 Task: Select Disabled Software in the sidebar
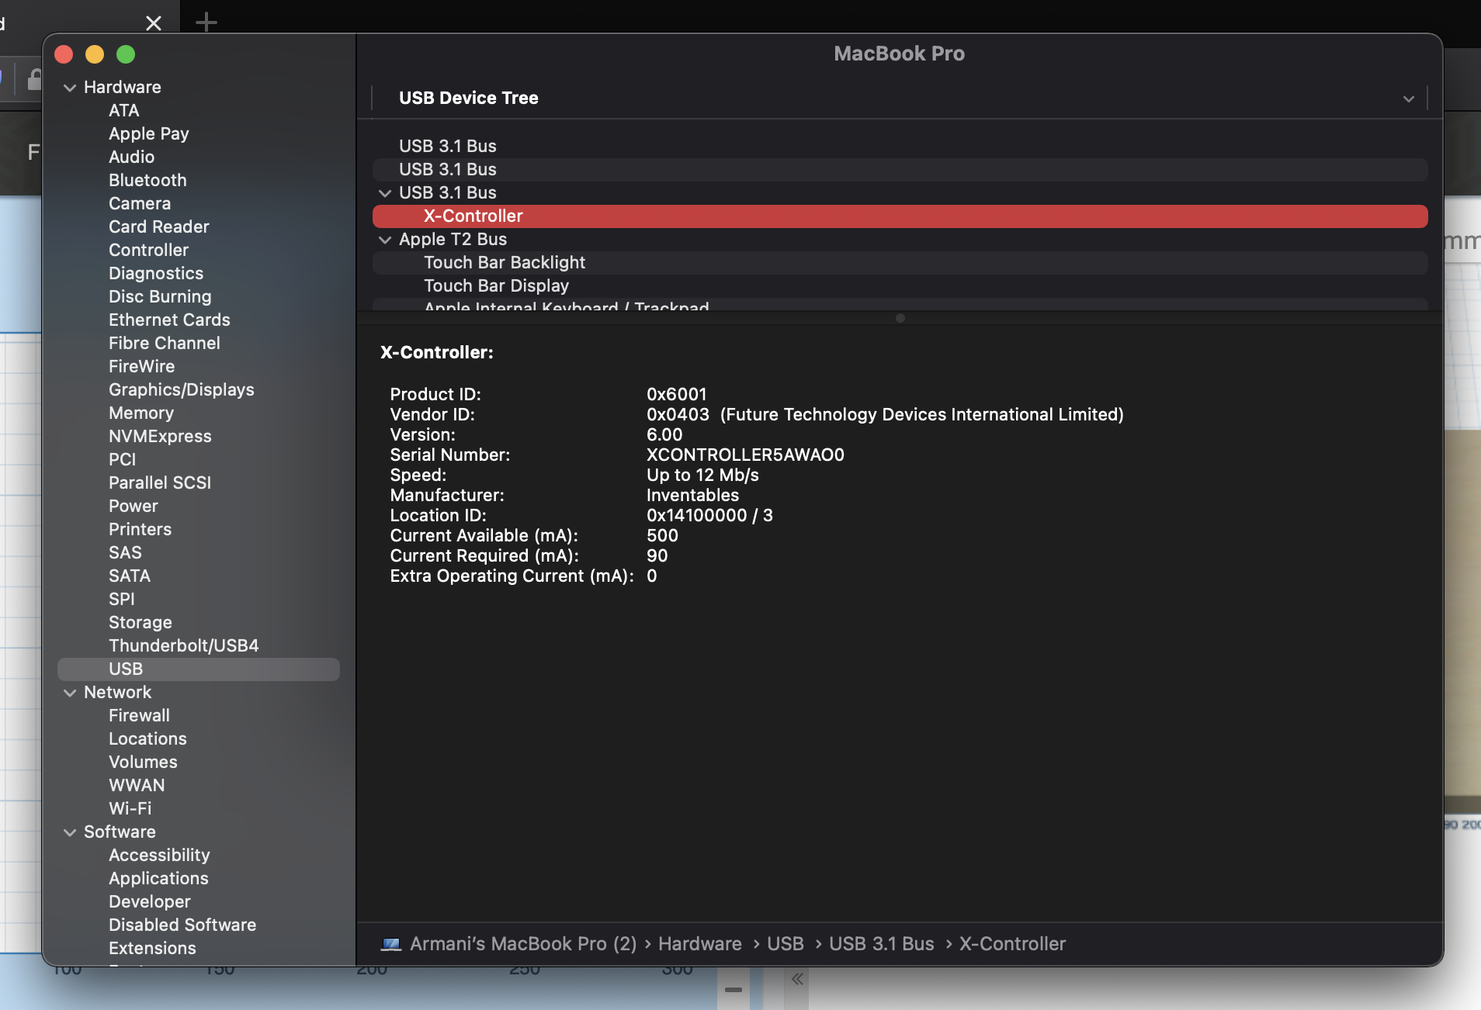(x=182, y=925)
